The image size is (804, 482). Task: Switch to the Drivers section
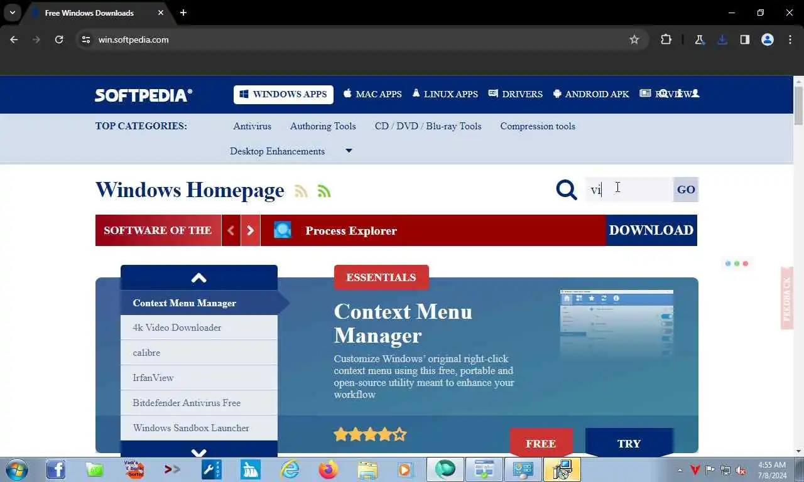pos(515,94)
